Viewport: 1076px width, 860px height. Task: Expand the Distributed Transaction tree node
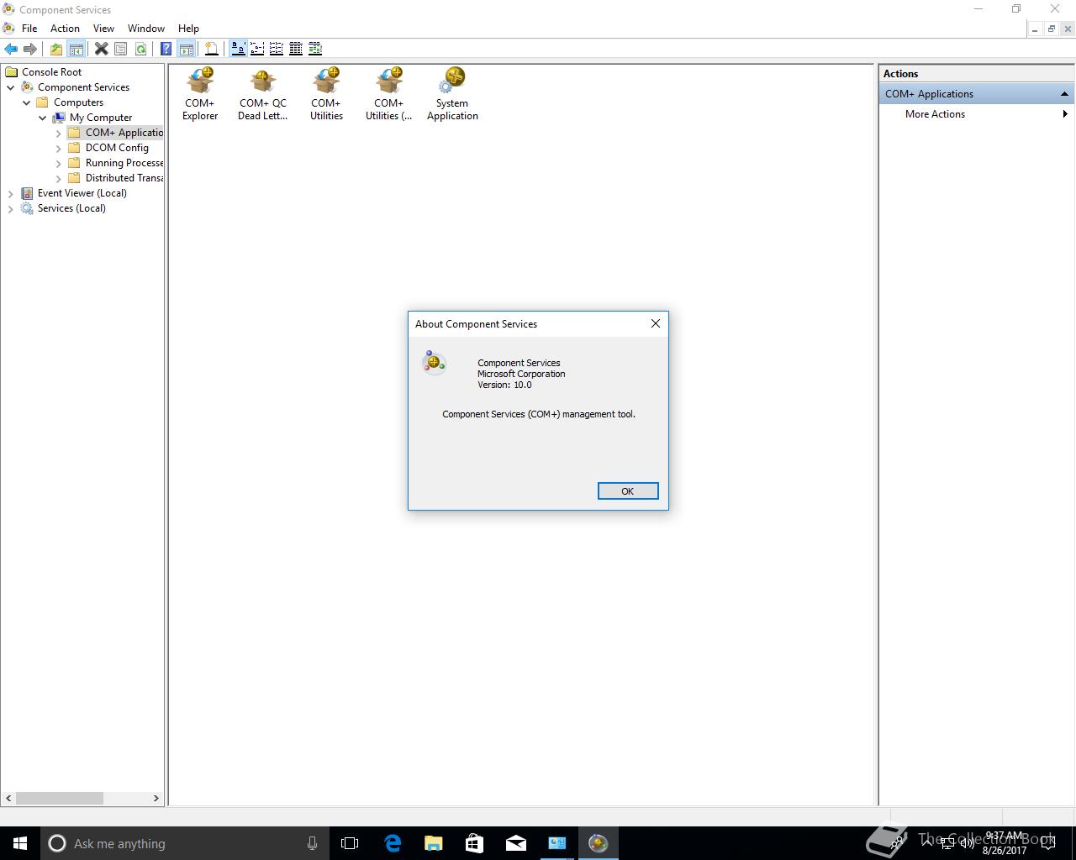[x=59, y=178]
